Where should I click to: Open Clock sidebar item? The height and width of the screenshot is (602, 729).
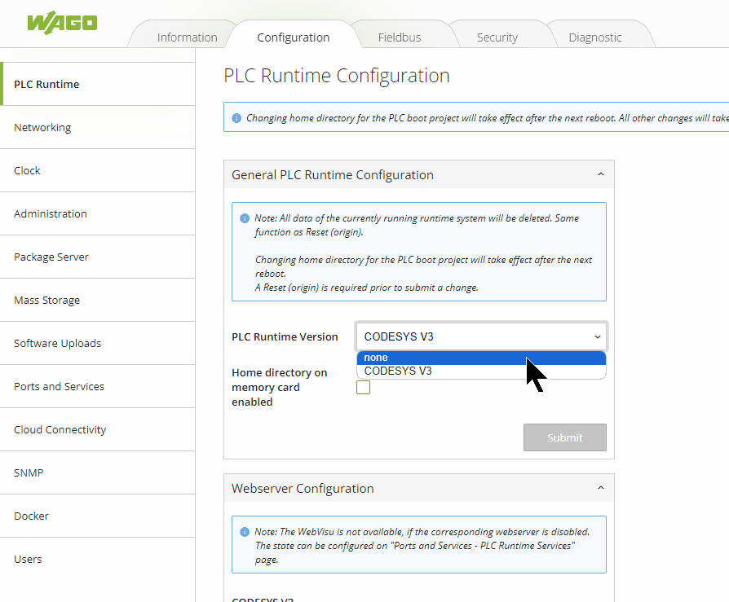(98, 170)
